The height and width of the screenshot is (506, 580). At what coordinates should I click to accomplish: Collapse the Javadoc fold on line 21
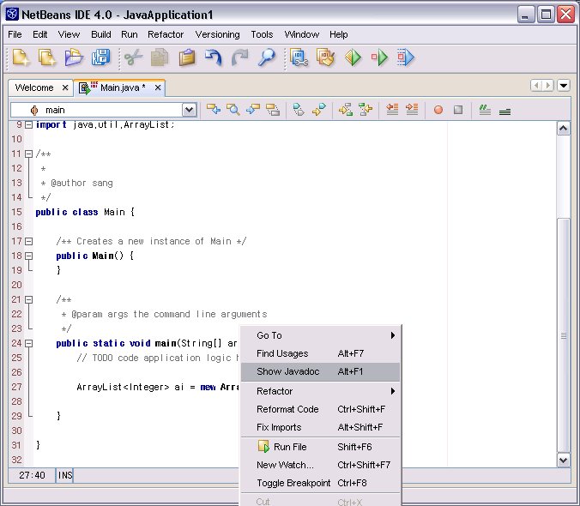(x=28, y=299)
